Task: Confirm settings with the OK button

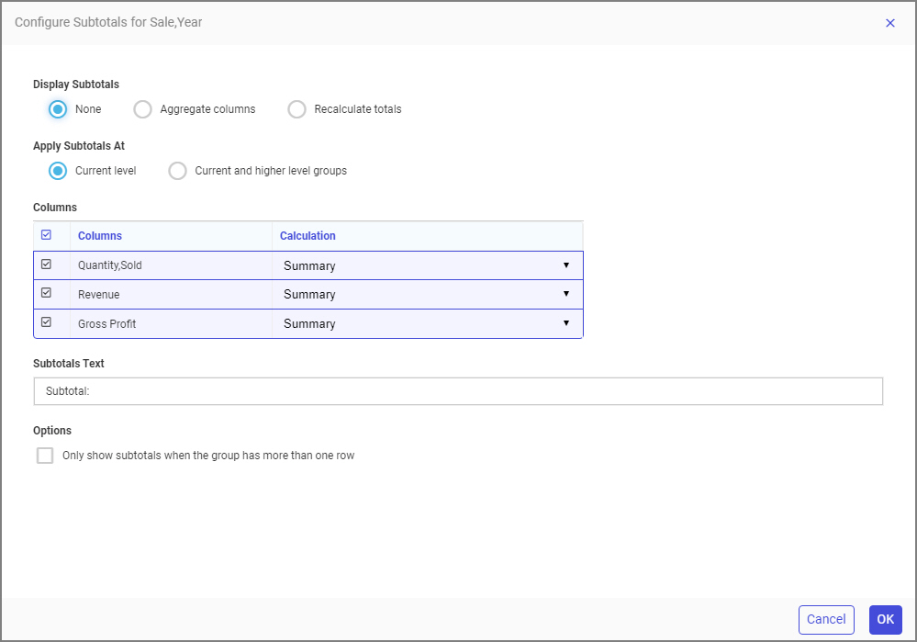Action: [x=884, y=619]
